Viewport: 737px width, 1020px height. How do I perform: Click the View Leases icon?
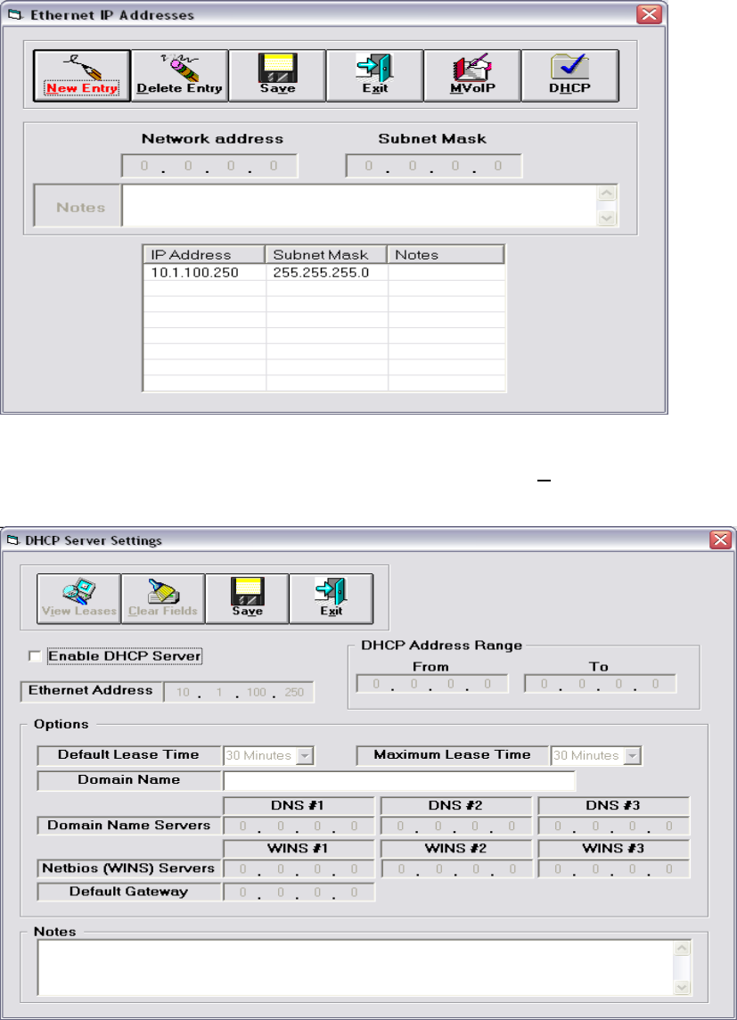click(x=79, y=599)
